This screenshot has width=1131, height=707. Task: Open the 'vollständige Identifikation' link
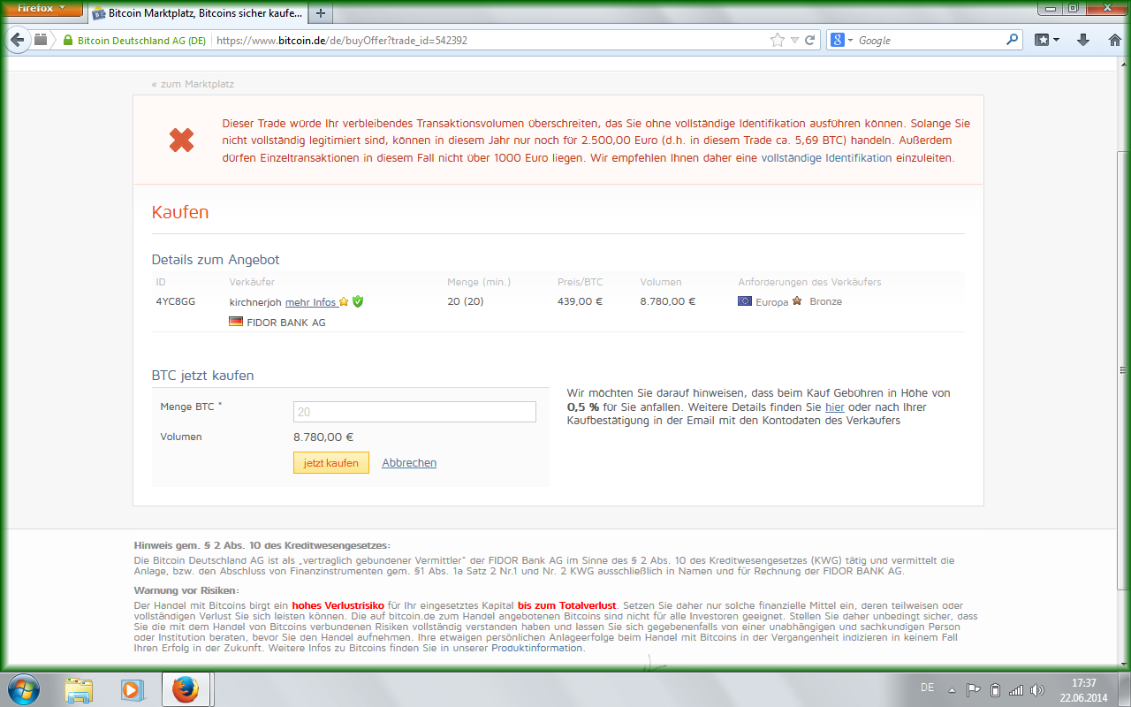826,158
